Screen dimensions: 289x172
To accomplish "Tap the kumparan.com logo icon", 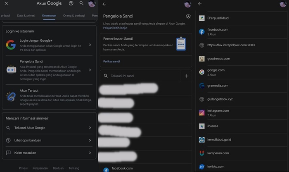I will [201, 153].
